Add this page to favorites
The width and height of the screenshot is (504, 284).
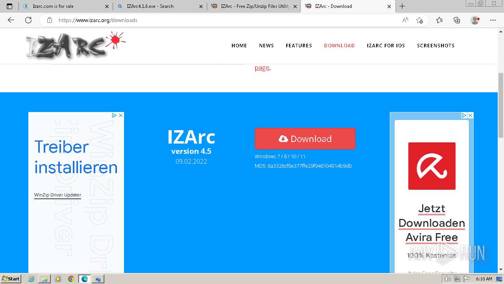pos(419,20)
